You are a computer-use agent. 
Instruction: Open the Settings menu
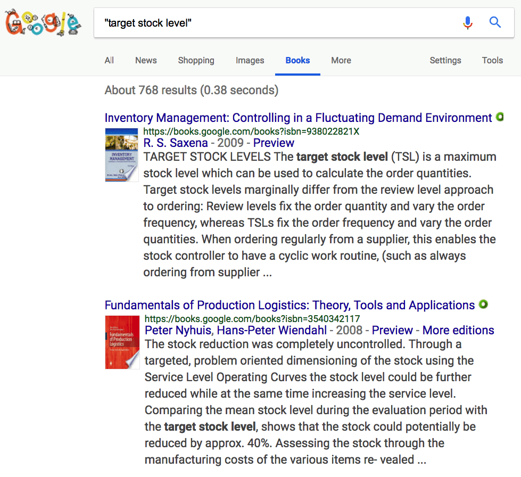tap(445, 61)
